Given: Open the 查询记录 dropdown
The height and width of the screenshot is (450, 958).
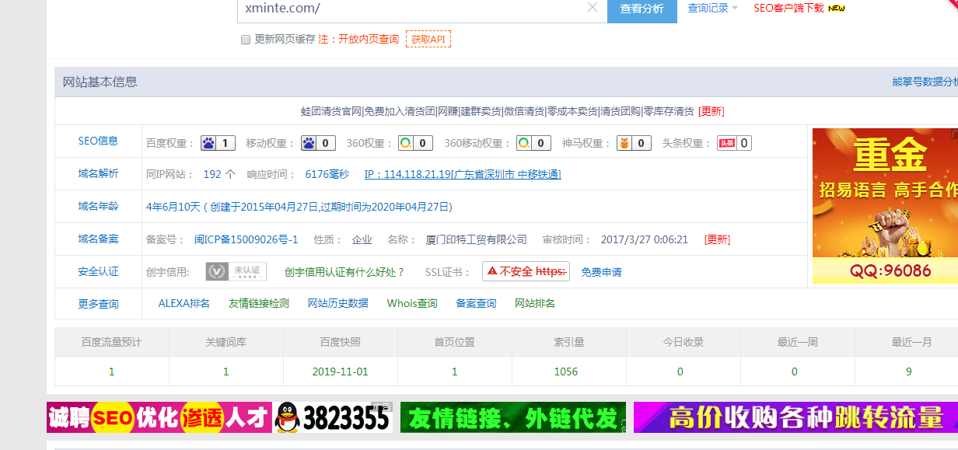Looking at the screenshot, I should [712, 8].
